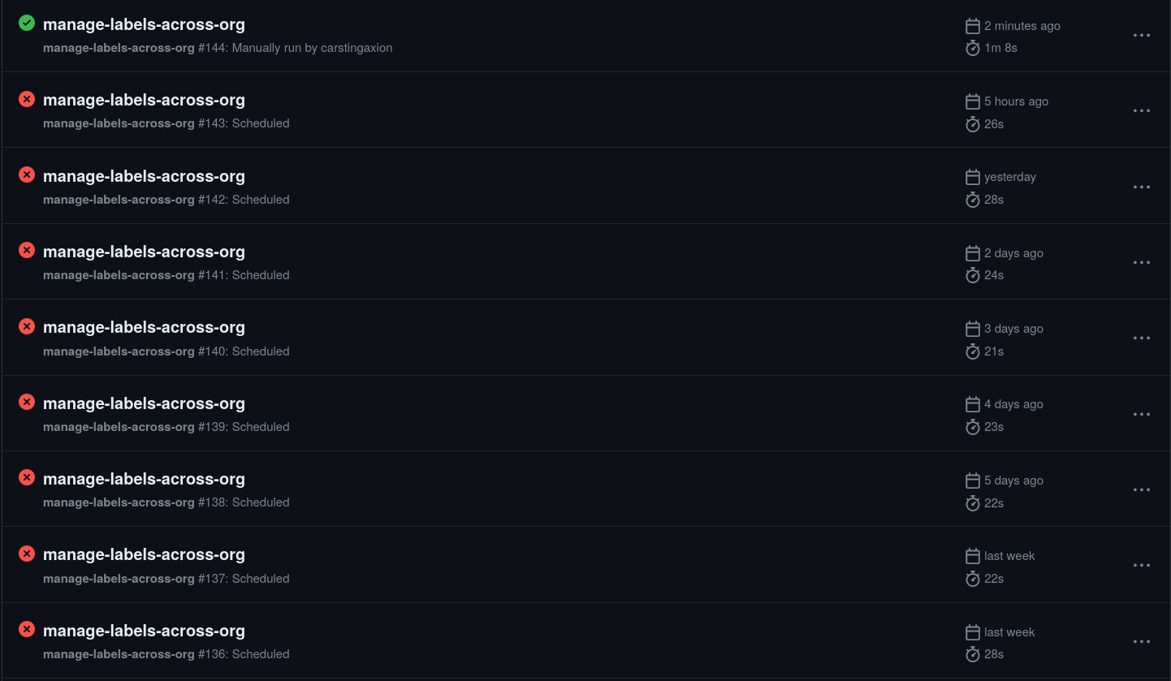Image resolution: width=1171 pixels, height=681 pixels.
Task: Open the options menu for run #144
Action: pyautogui.click(x=1142, y=35)
